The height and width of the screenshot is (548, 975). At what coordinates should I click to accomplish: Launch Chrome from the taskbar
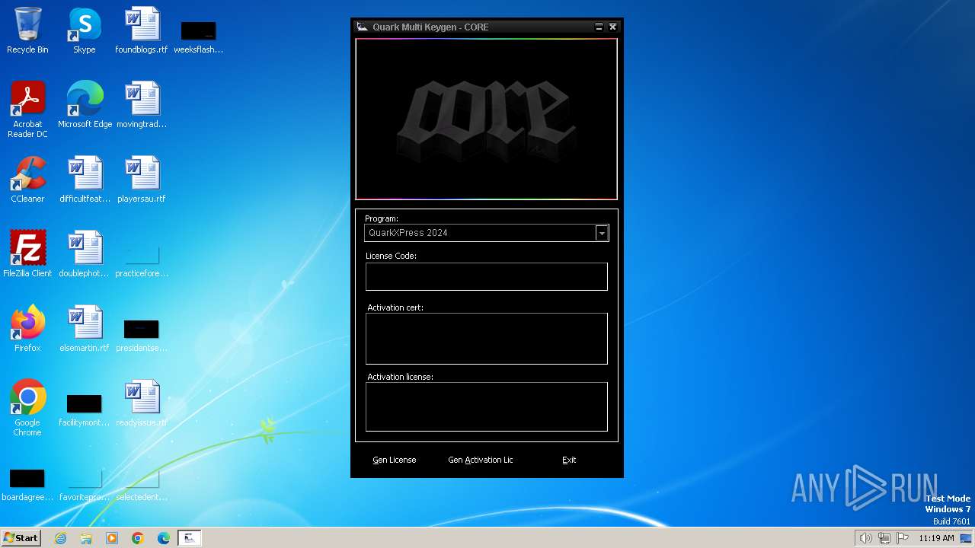tap(138, 538)
